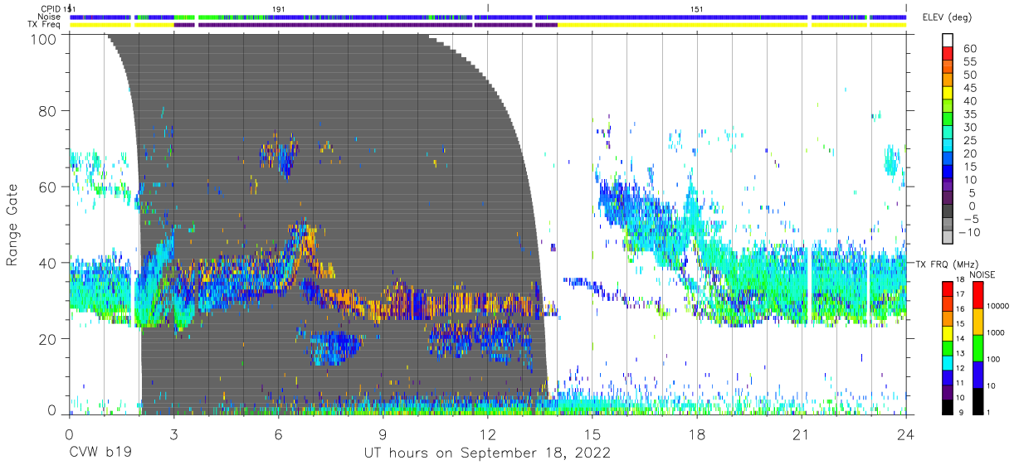Click the CPID value '191' at top
The width and height of the screenshot is (1019, 470).
(279, 8)
